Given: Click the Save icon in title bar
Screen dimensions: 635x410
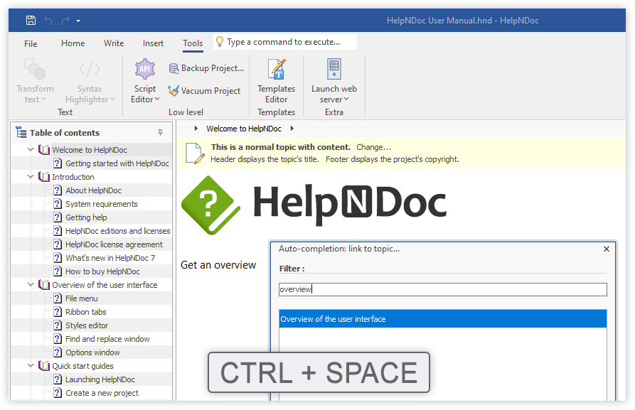Looking at the screenshot, I should pyautogui.click(x=31, y=20).
